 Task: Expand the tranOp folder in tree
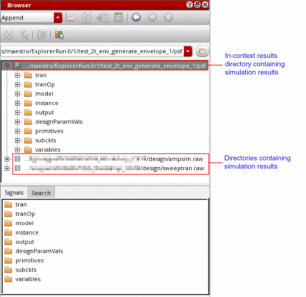tap(17, 85)
